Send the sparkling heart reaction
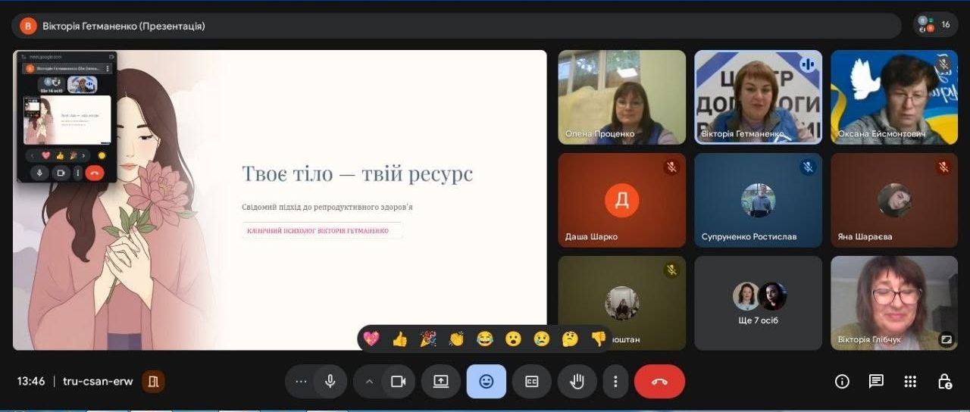970x412 pixels. click(x=371, y=339)
